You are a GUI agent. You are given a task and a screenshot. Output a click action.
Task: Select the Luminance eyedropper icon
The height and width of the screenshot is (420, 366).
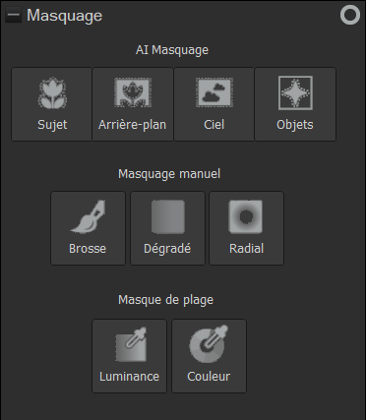pos(131,344)
